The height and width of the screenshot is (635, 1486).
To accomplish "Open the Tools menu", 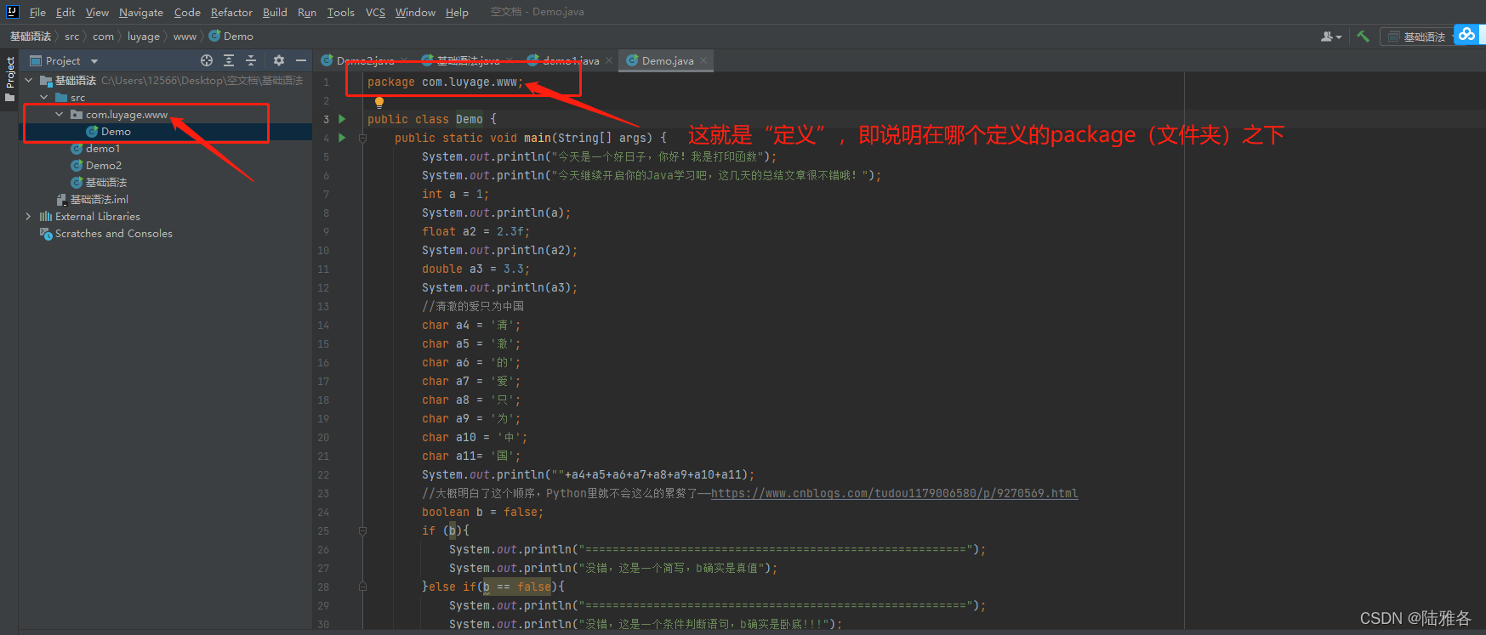I will click(x=341, y=13).
